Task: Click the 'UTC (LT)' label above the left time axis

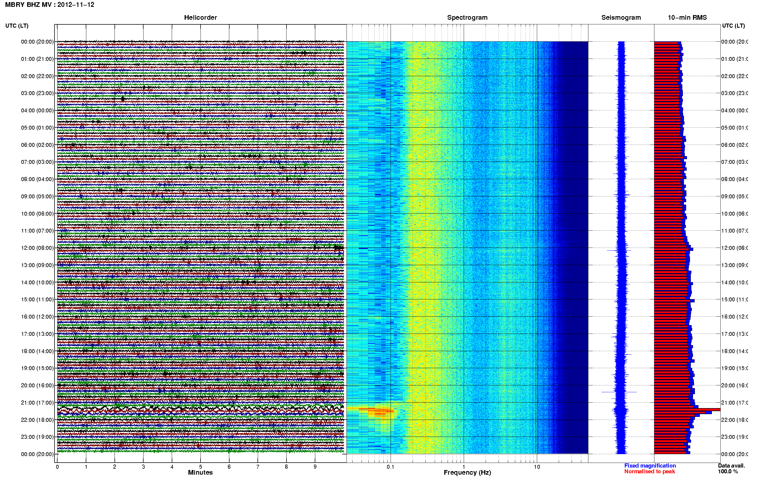Action: 17,26
